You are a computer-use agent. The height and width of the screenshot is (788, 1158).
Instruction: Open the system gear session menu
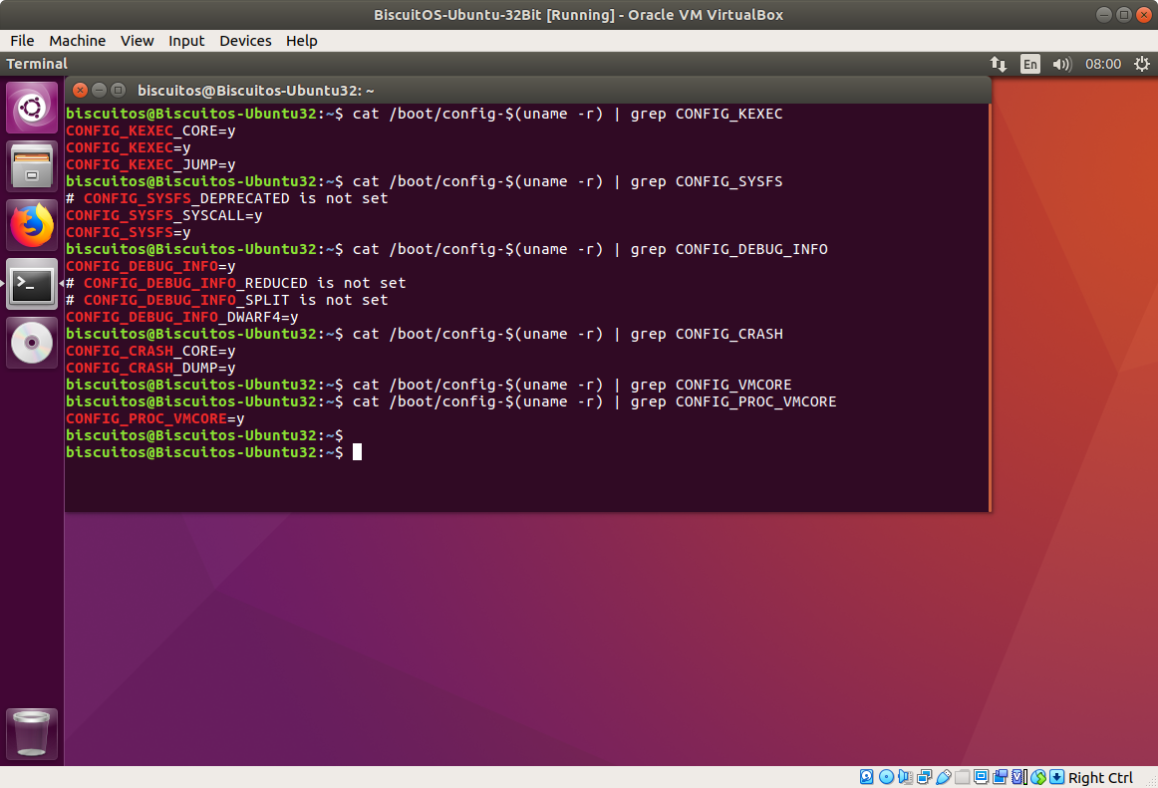pos(1140,64)
